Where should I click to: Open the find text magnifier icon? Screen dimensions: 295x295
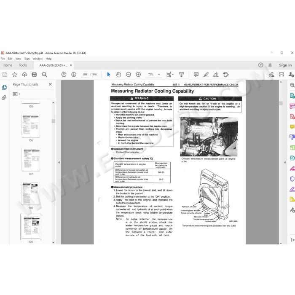pos(44,75)
